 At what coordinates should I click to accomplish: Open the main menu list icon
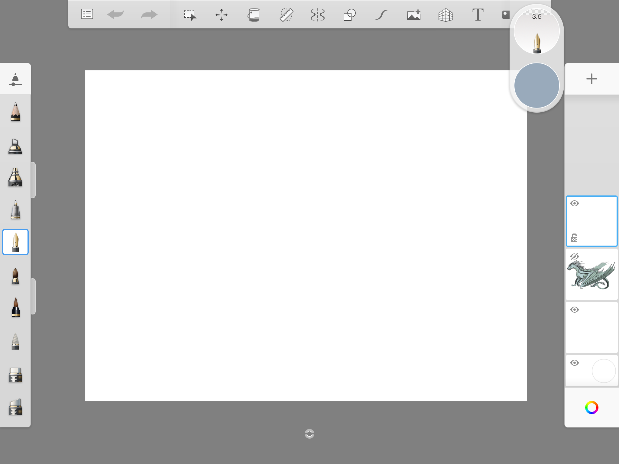tap(87, 14)
